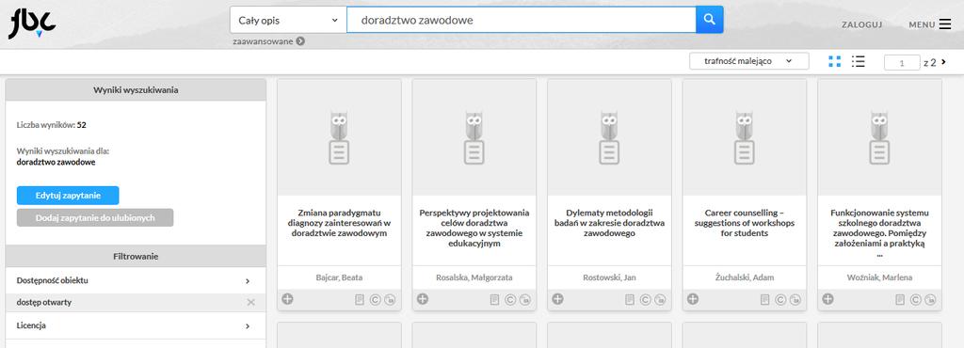This screenshot has width=964, height=348.
Task: Click document type icon on Żuchalski card
Action: point(765,300)
